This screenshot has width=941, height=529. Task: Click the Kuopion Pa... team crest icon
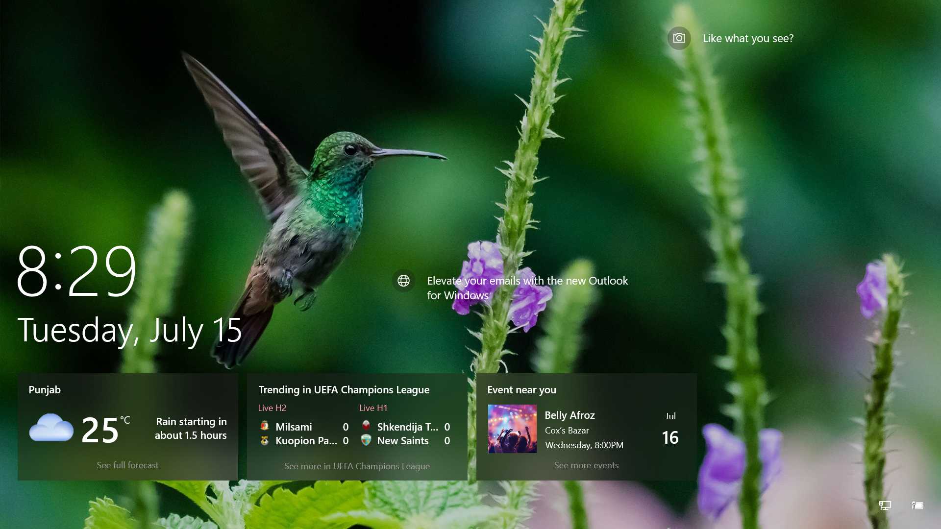(265, 440)
